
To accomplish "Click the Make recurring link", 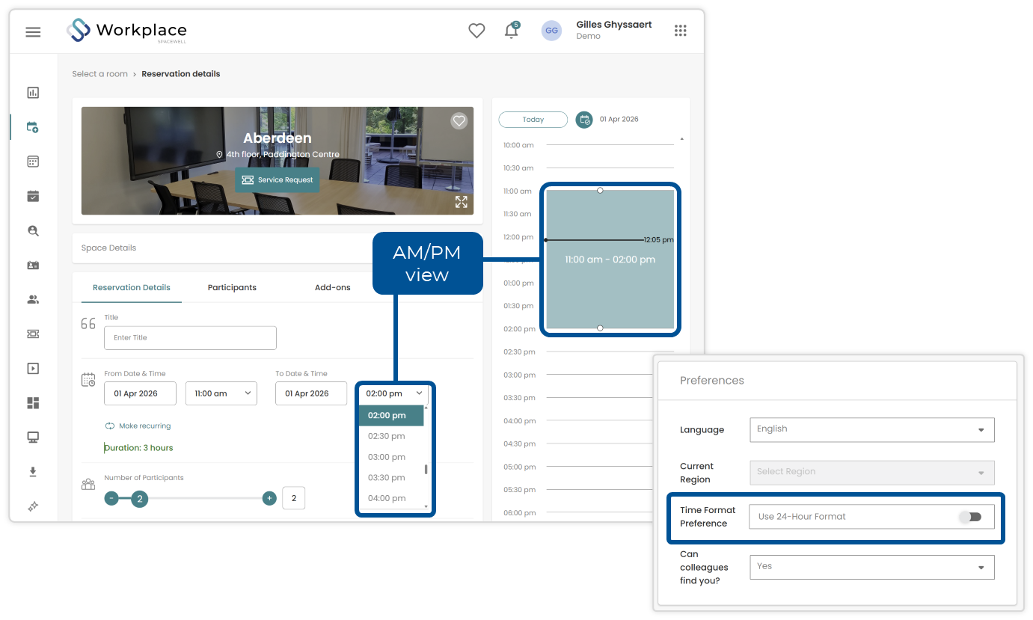I will 138,426.
